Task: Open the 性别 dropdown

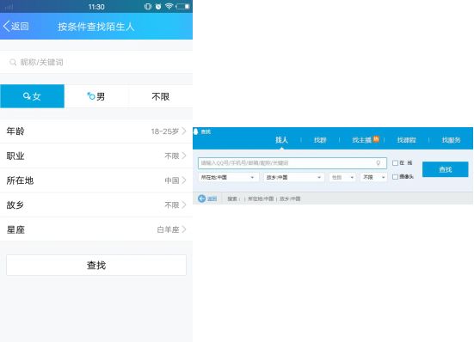Action: point(342,177)
